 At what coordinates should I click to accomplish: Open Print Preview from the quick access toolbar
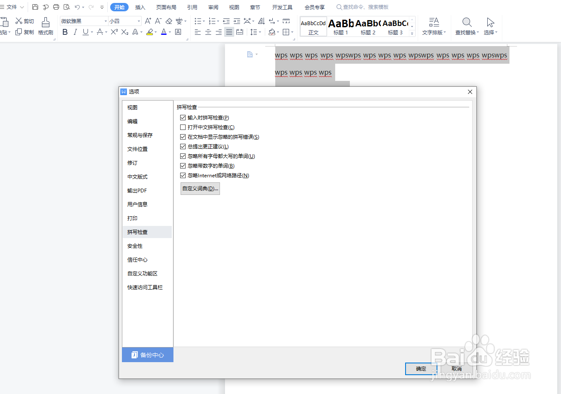[x=67, y=7]
